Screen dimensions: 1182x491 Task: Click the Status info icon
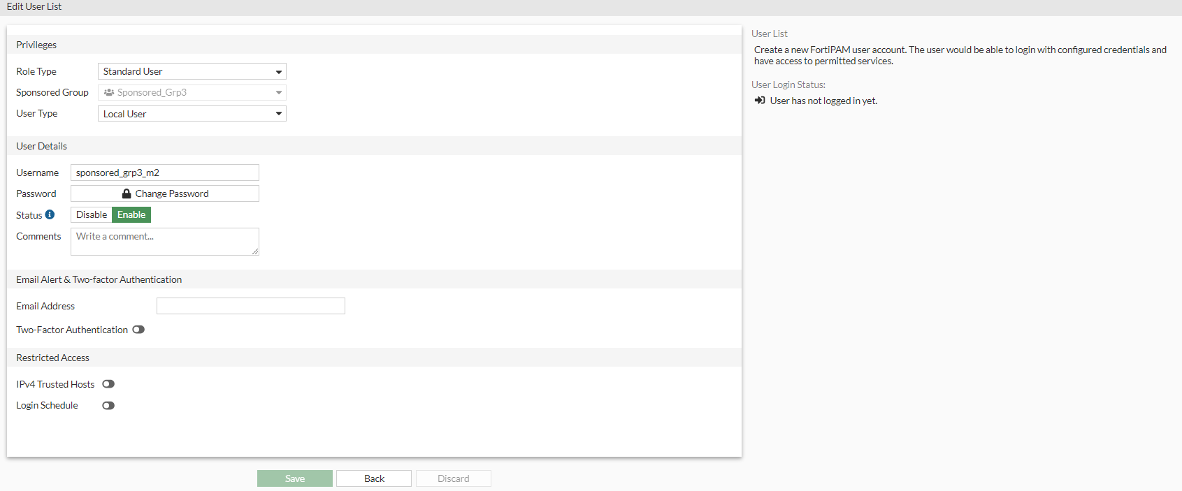pyautogui.click(x=50, y=215)
